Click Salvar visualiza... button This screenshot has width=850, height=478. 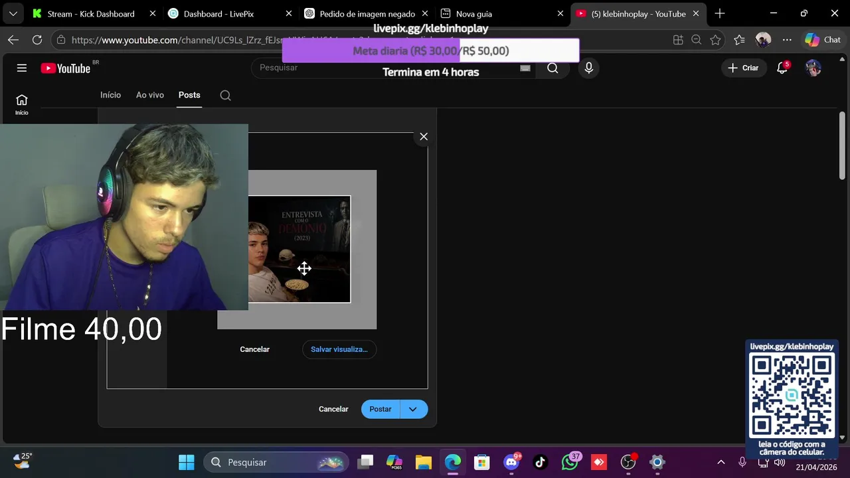pyautogui.click(x=339, y=349)
